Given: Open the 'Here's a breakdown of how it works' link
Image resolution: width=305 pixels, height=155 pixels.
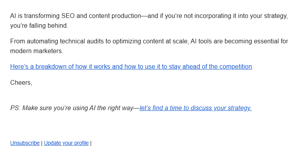Looking at the screenshot, I should 131,67.
